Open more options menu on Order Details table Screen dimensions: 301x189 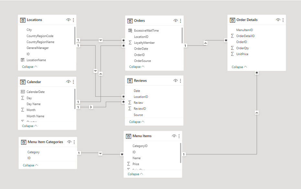[x=283, y=20]
